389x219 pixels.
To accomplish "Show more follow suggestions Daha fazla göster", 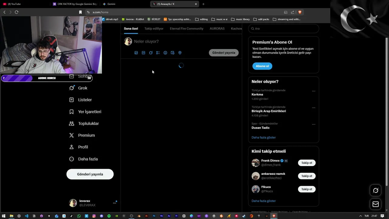I will (263, 201).
